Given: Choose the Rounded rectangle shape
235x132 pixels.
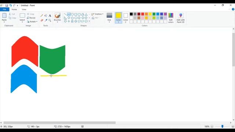Looking at the screenshot, I should 79,14.
